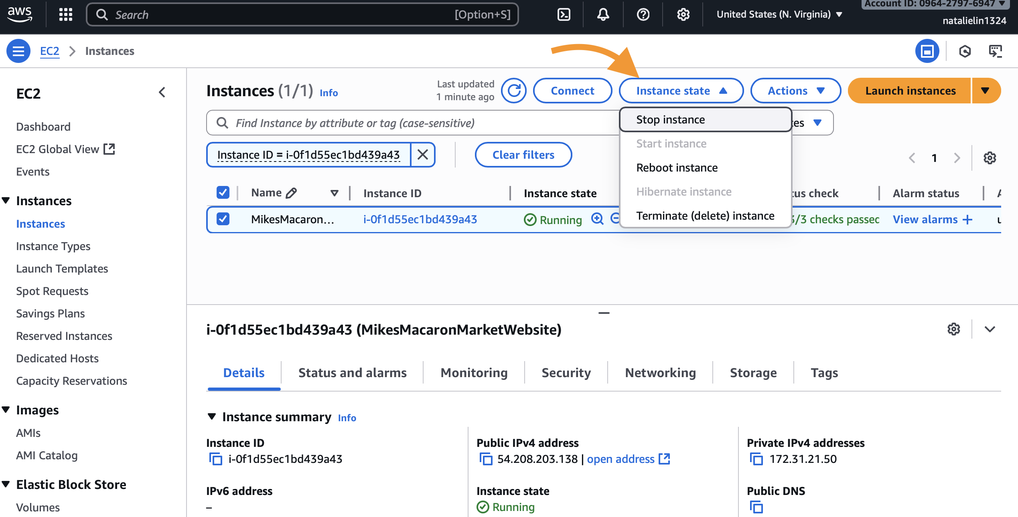This screenshot has width=1018, height=517.
Task: Open the table preferences gear icon
Action: tap(990, 158)
